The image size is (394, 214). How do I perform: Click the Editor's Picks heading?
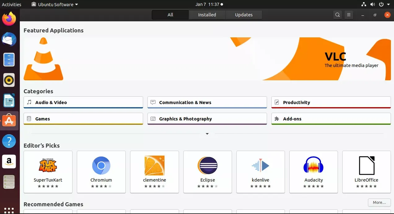42,145
